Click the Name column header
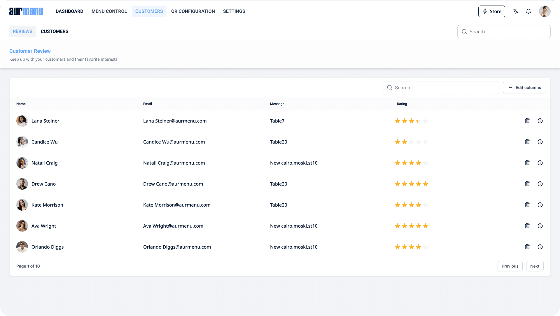Screen dimensions: 560x316 pyautogui.click(x=21, y=104)
